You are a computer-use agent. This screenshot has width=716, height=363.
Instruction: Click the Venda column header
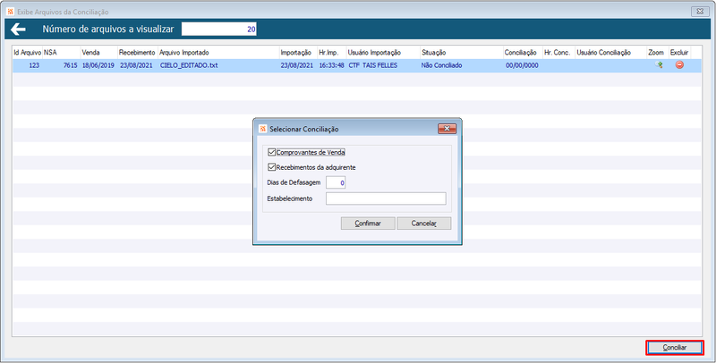click(x=98, y=53)
